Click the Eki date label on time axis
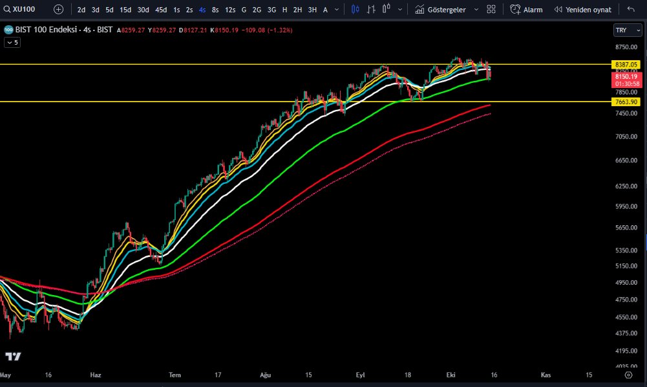Viewport: 647px width, 387px height. coord(451,375)
